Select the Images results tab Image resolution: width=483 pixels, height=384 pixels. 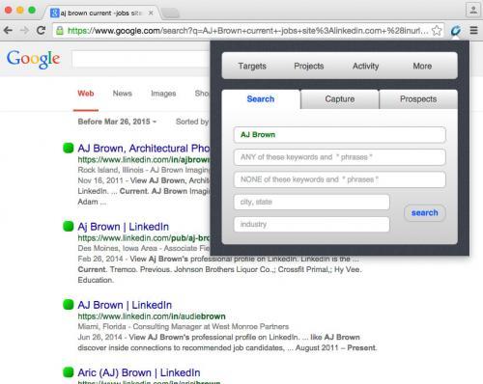point(163,94)
